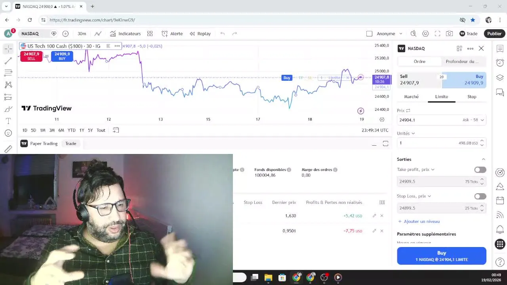
Task: Click the Publier button
Action: [x=494, y=34]
